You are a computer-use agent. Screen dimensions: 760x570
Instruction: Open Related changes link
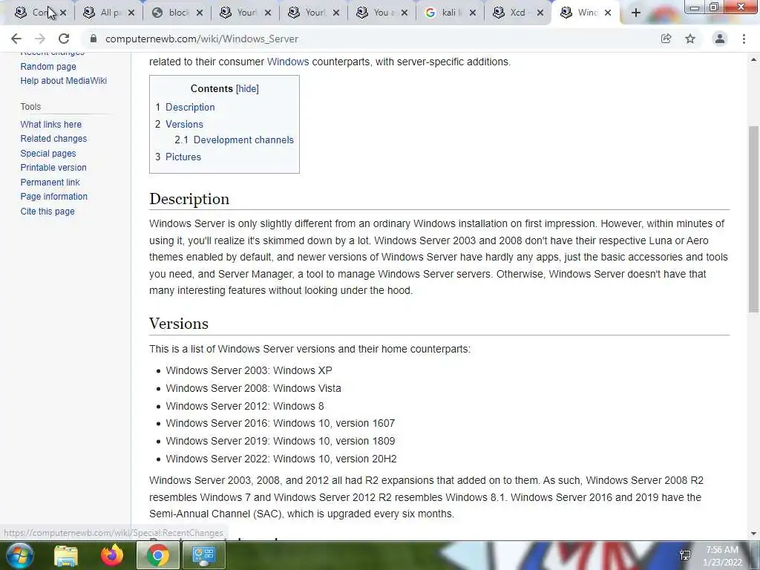tap(53, 138)
